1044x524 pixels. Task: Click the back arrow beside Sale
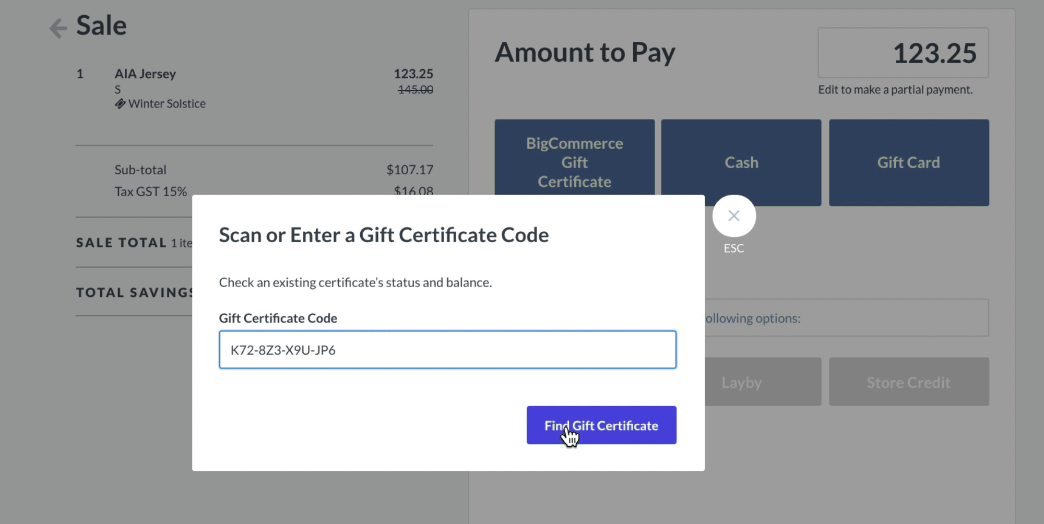click(x=58, y=28)
